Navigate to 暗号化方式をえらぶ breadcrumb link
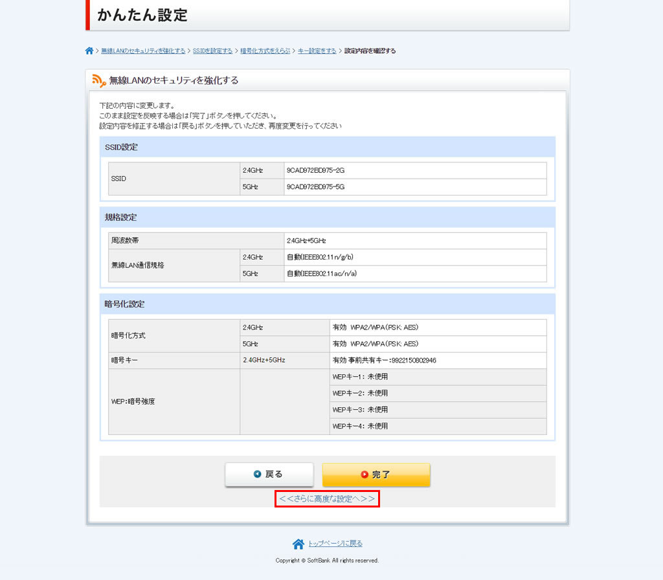The height and width of the screenshot is (580, 663). (x=265, y=50)
